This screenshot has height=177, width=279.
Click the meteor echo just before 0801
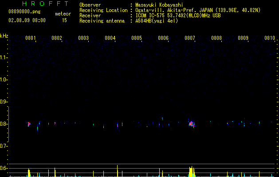pos(29,124)
